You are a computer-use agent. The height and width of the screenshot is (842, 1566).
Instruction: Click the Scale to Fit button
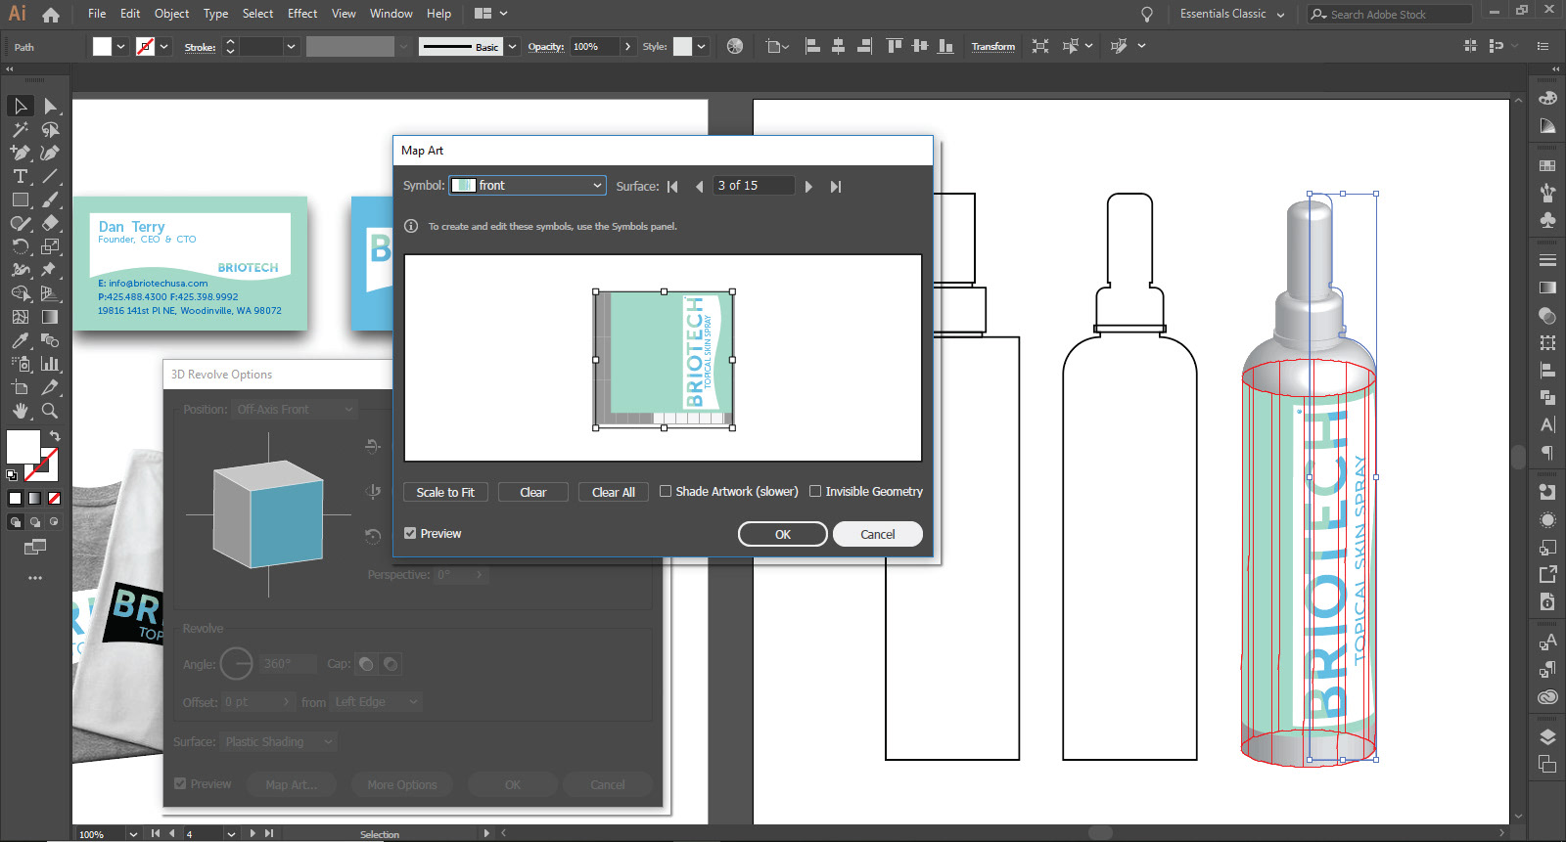click(x=445, y=492)
